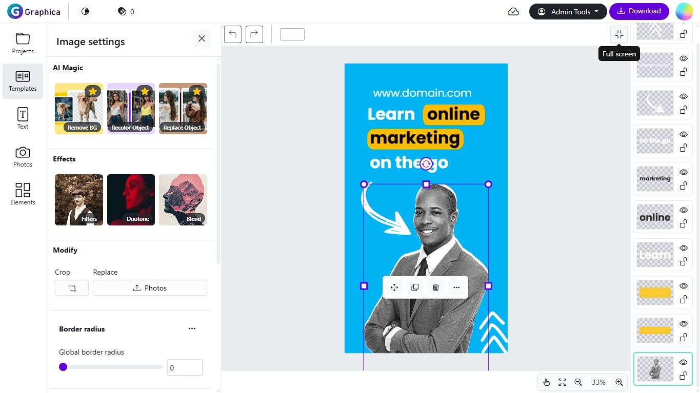700x393 pixels.
Task: Open the Photos sidebar panel
Action: coord(23,157)
